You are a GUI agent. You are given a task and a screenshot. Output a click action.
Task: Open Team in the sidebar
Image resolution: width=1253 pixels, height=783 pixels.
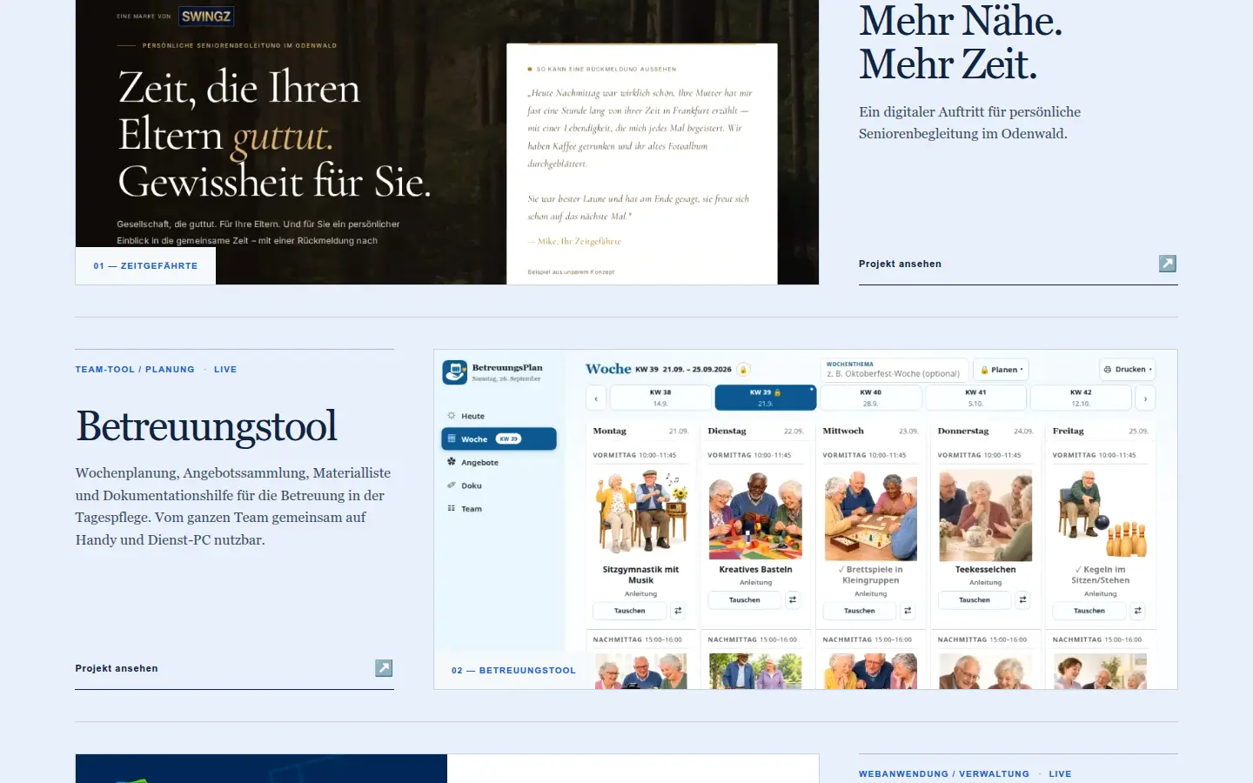tap(499, 508)
